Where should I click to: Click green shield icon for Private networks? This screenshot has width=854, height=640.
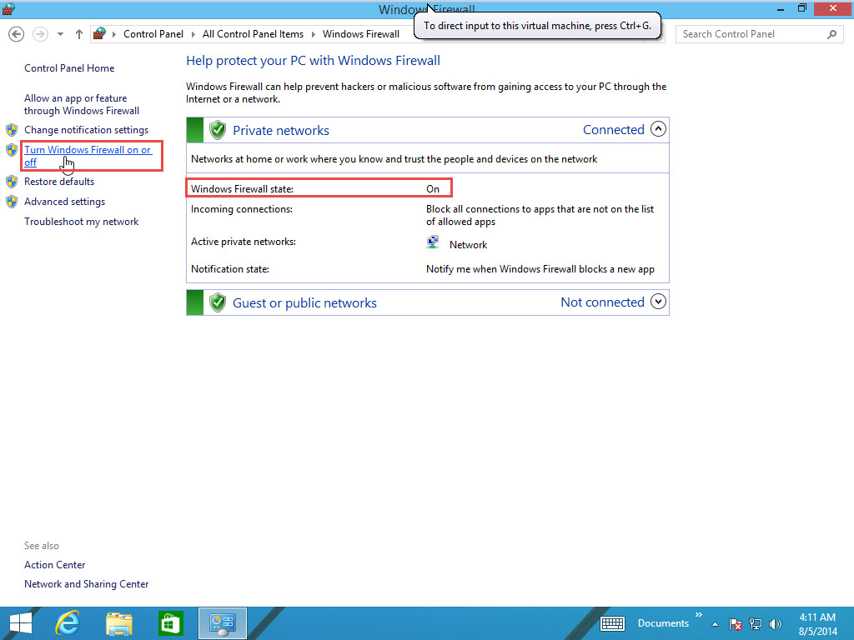(x=218, y=130)
